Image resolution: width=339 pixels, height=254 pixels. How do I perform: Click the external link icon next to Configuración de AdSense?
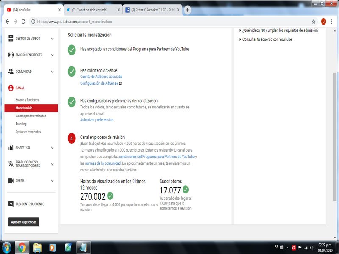(x=120, y=83)
